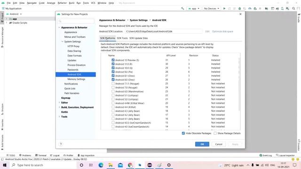Screen dimensions: 301x169
Task: Click the OK button
Action: [202, 144]
